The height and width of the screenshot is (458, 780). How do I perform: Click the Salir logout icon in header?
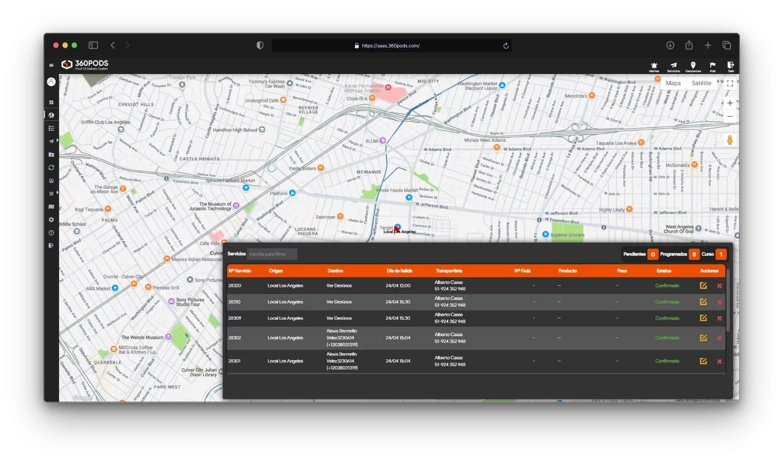[x=731, y=66]
